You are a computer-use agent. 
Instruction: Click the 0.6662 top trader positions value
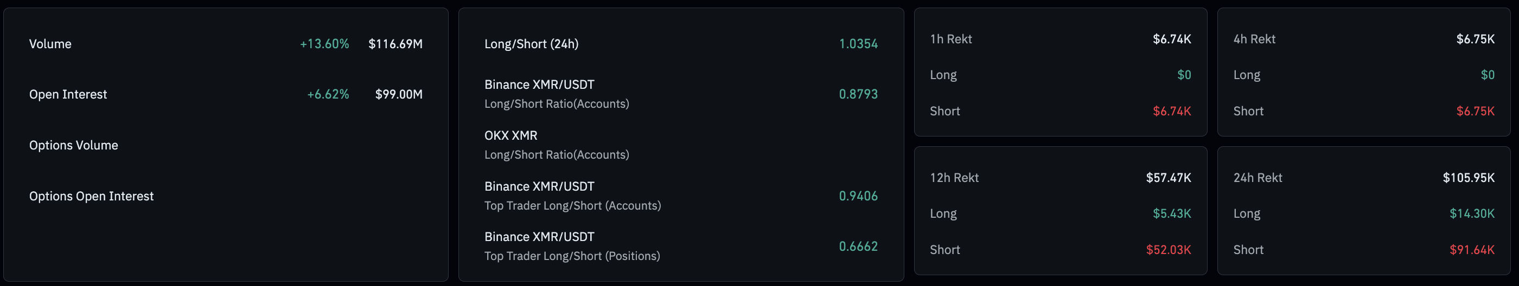click(x=858, y=246)
